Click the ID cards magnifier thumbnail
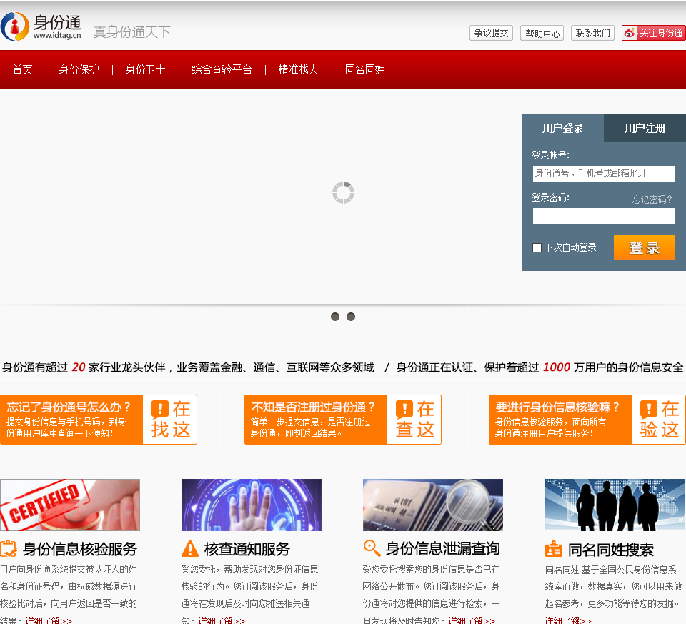The image size is (686, 624). coord(433,505)
